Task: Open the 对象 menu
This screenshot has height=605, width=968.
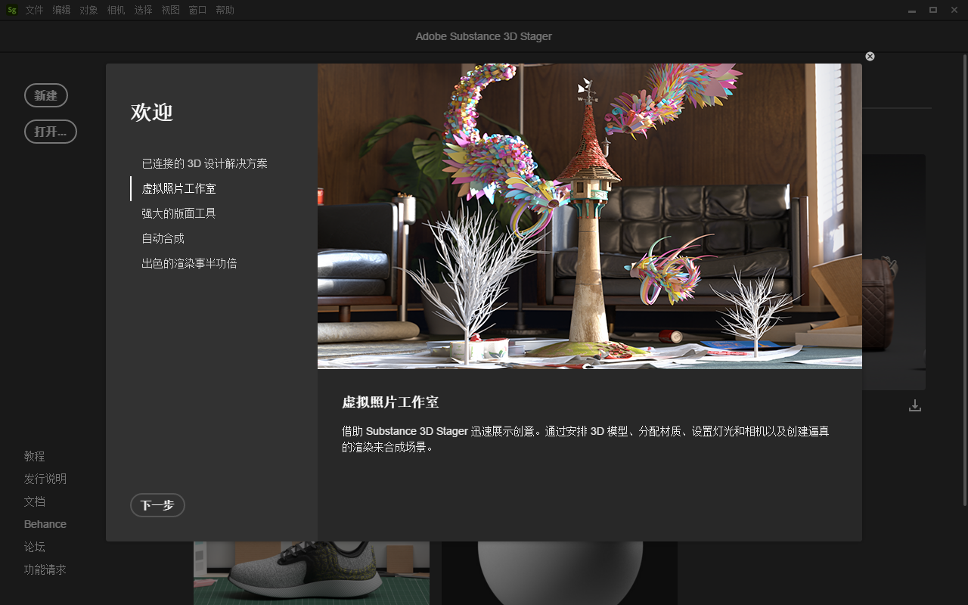Action: click(x=88, y=10)
